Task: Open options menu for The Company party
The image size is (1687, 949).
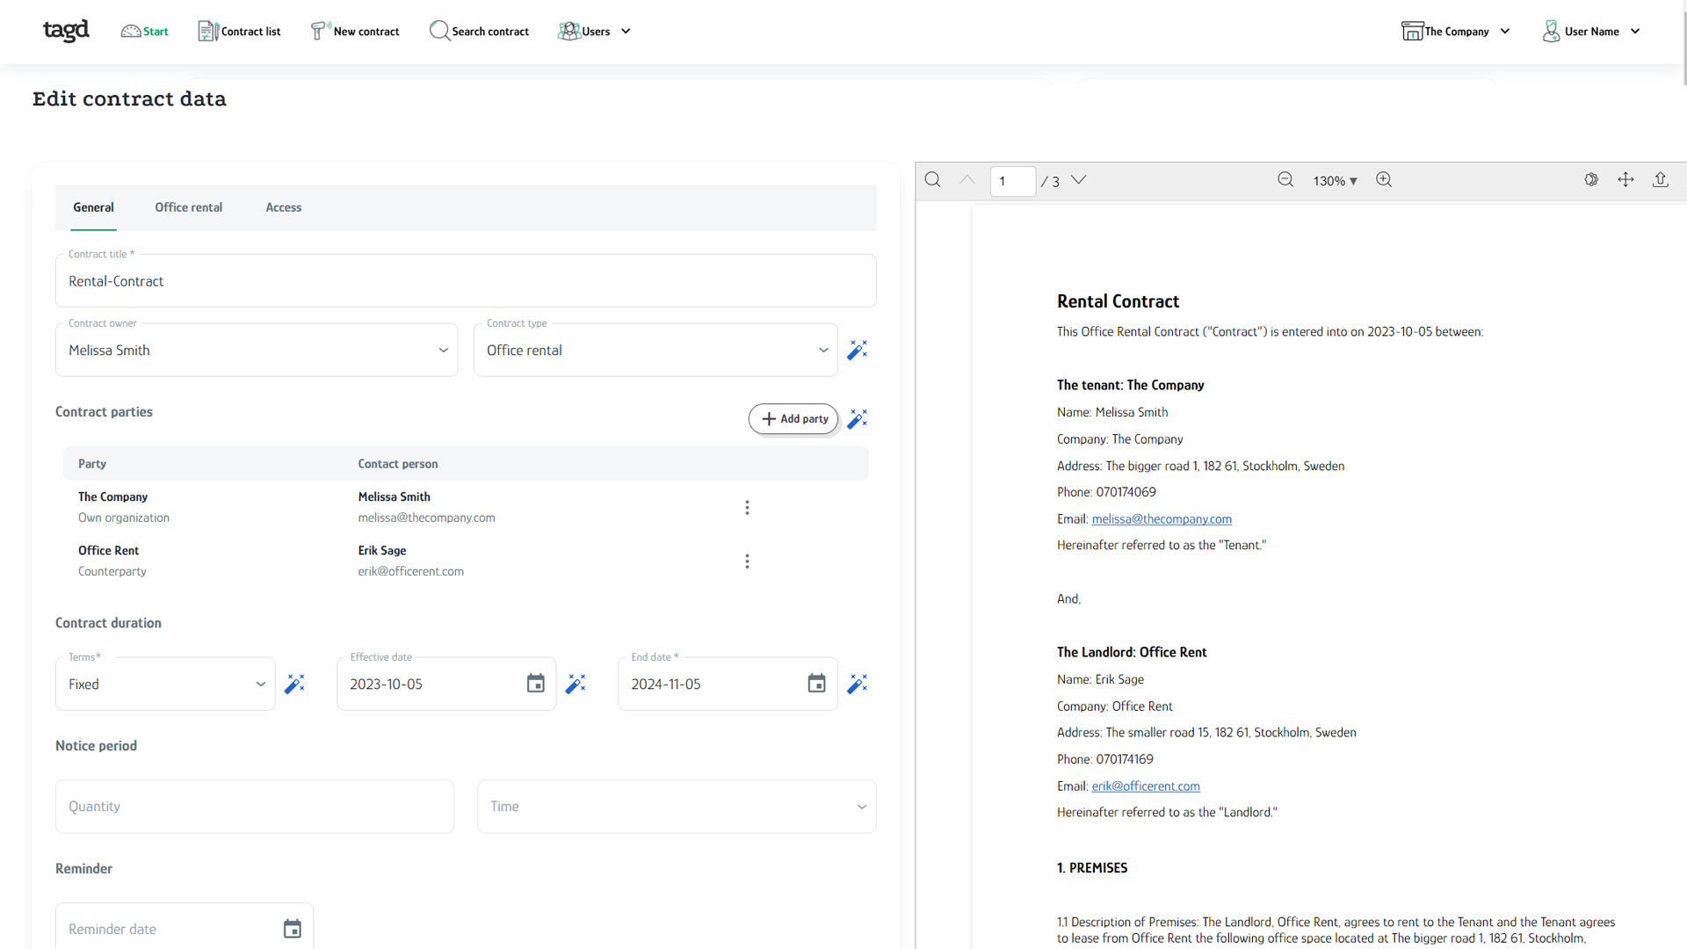Action: pyautogui.click(x=747, y=508)
